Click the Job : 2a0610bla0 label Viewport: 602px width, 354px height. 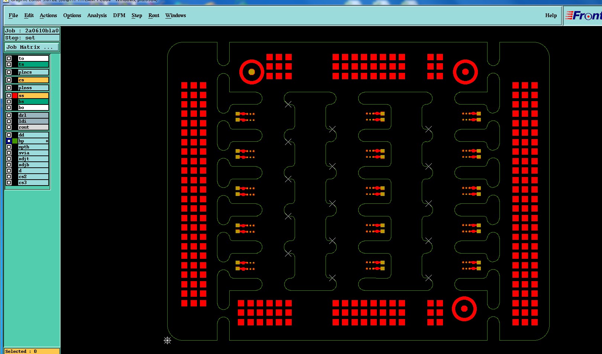point(32,31)
